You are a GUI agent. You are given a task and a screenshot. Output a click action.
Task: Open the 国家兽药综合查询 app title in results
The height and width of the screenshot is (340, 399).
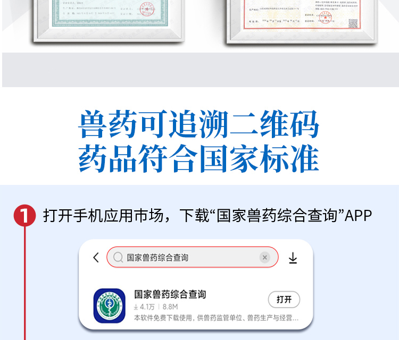point(170,294)
